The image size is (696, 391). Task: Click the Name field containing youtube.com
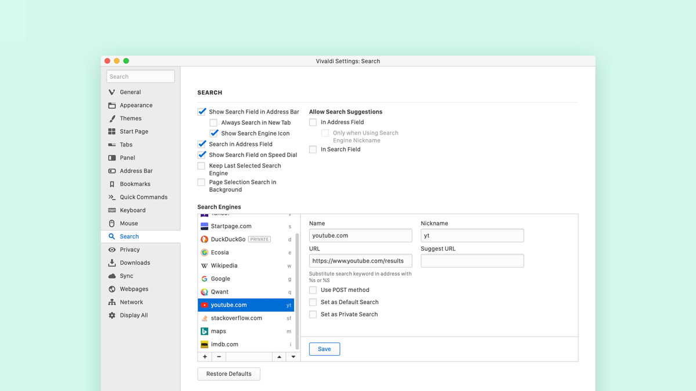click(361, 235)
